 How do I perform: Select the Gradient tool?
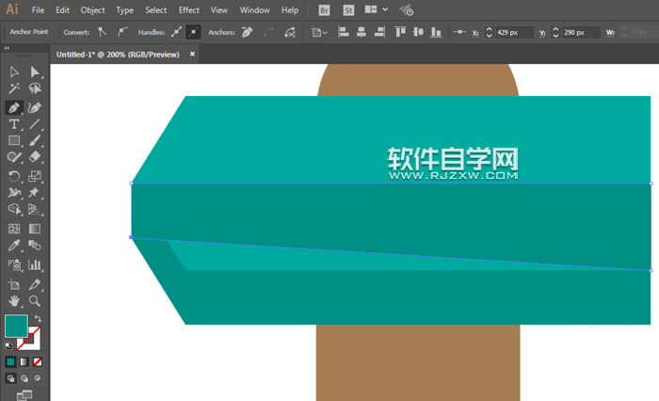35,228
